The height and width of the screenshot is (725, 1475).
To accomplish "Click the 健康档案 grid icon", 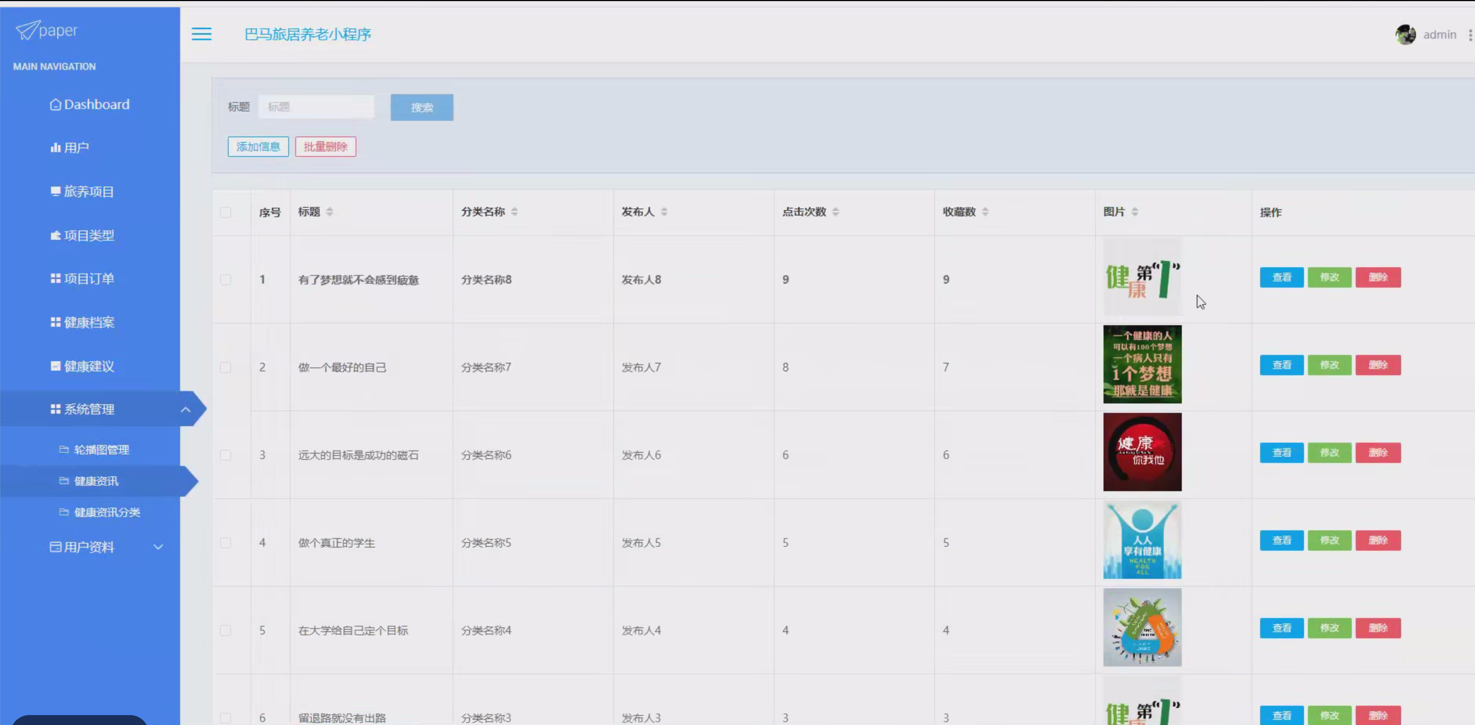I will coord(55,322).
